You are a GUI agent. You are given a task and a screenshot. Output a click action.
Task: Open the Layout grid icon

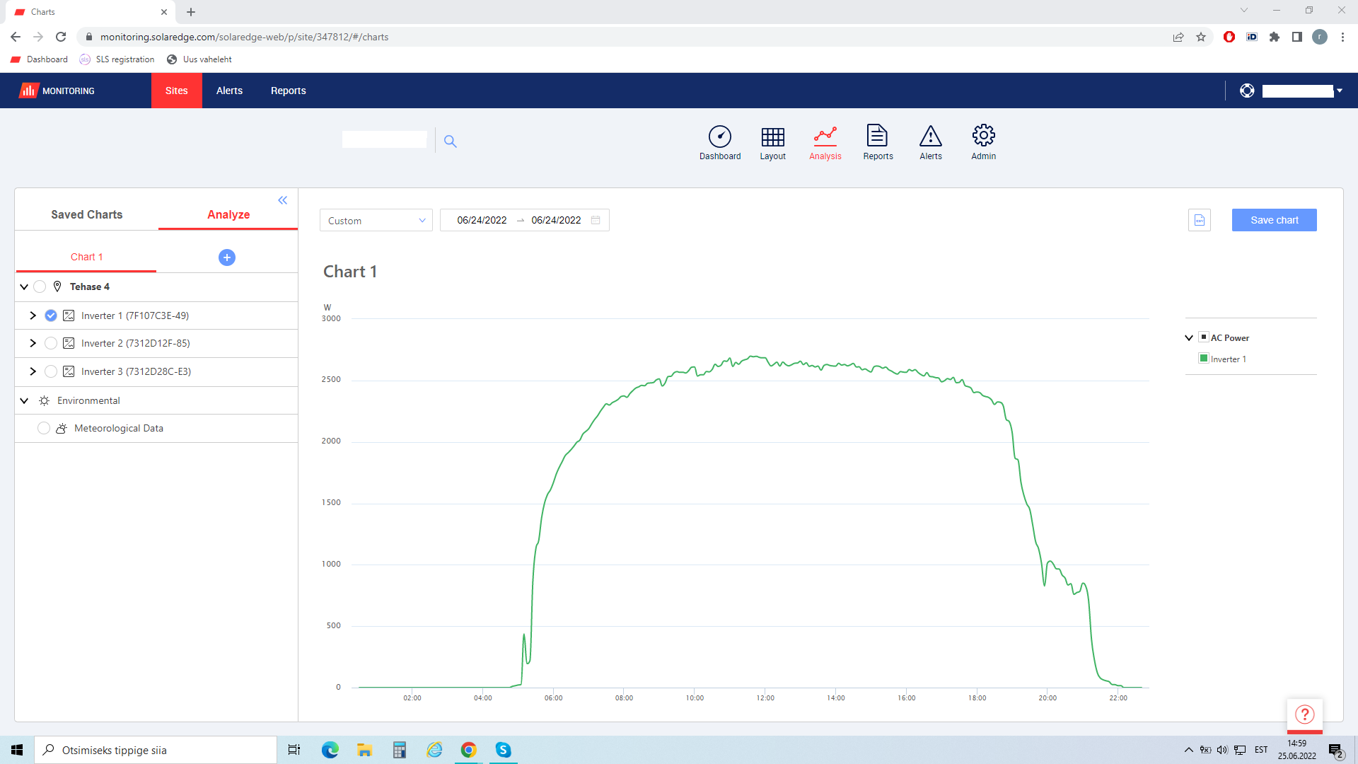tap(772, 137)
